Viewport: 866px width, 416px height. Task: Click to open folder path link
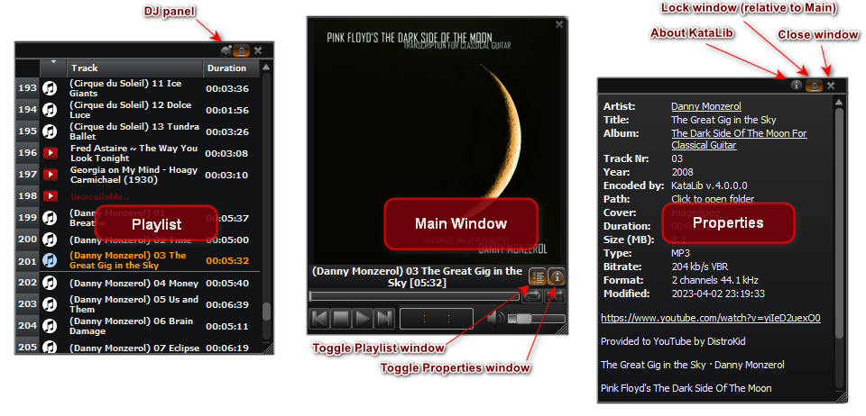pos(713,199)
